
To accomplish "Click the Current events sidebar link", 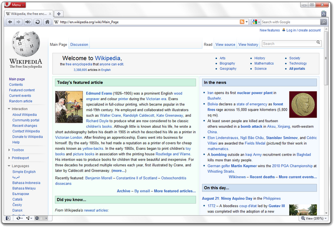I will coord(20,95).
